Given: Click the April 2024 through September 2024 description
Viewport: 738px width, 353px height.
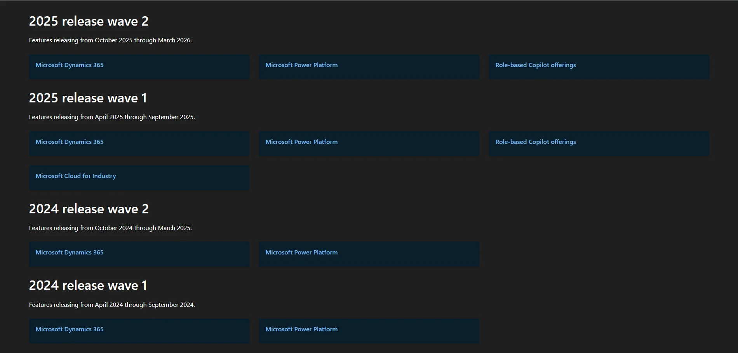Looking at the screenshot, I should 112,305.
